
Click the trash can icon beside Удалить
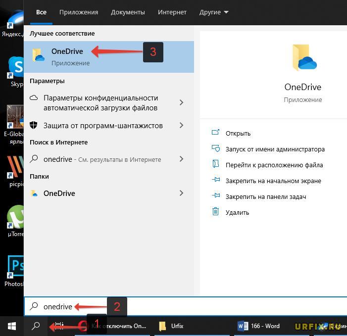tap(215, 211)
